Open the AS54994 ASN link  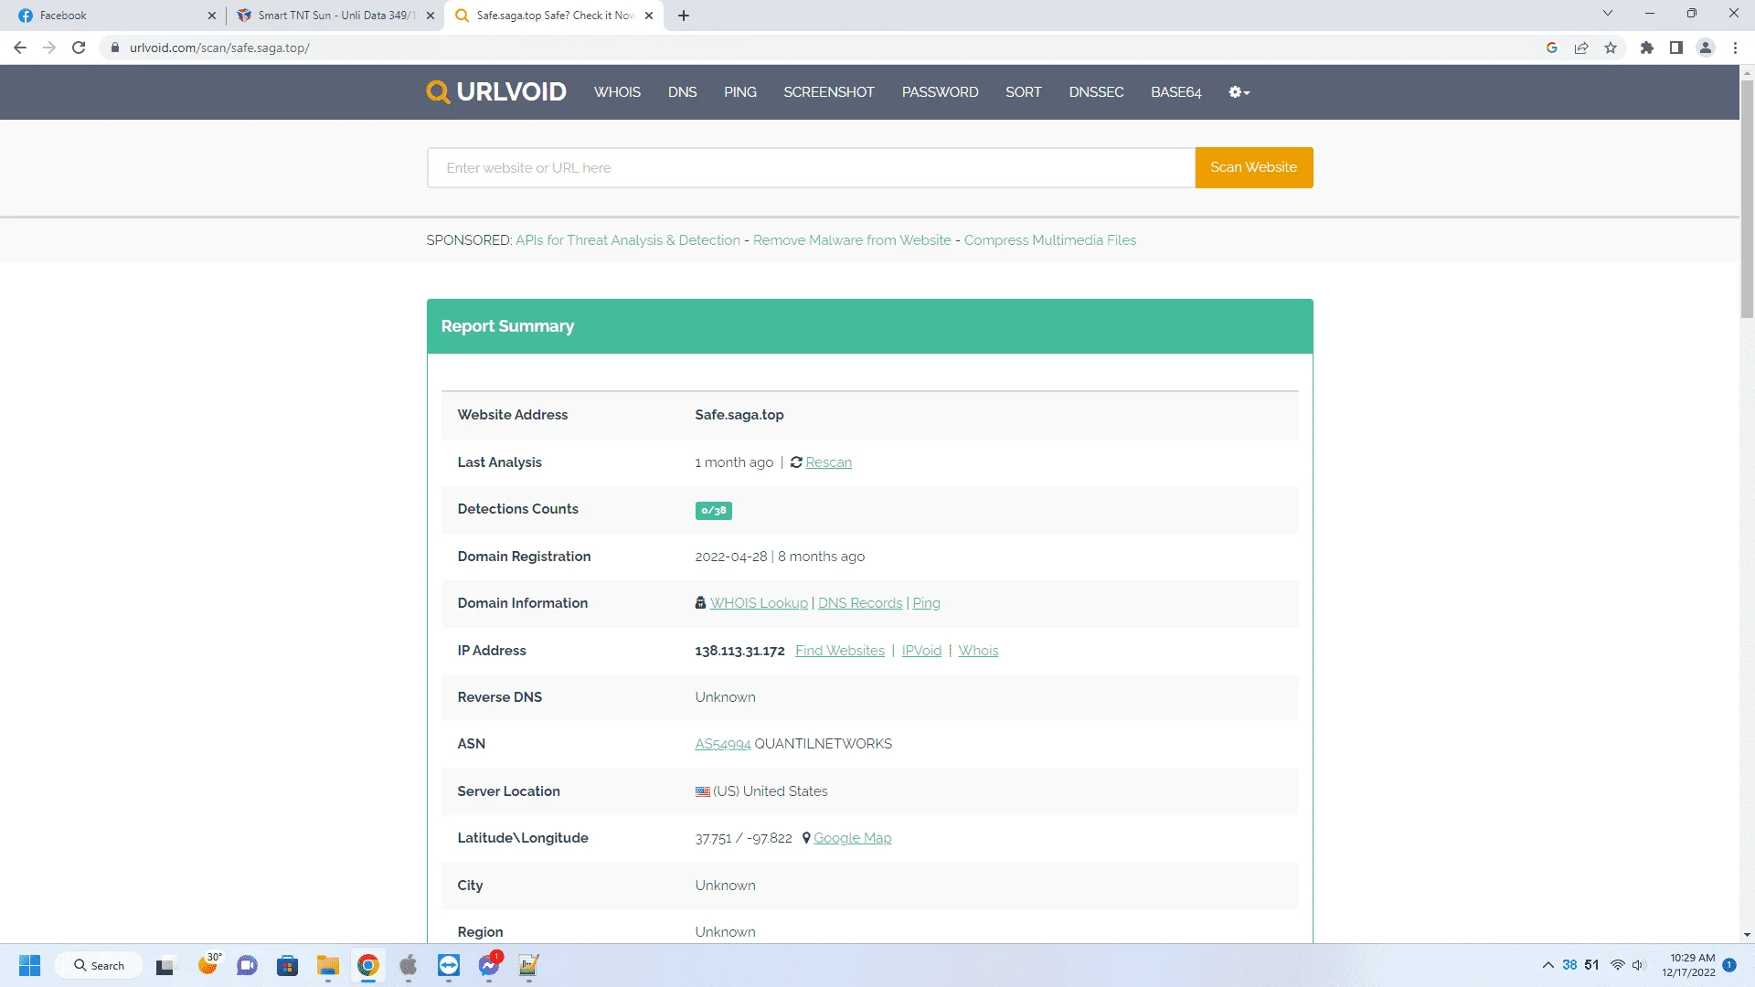722,744
